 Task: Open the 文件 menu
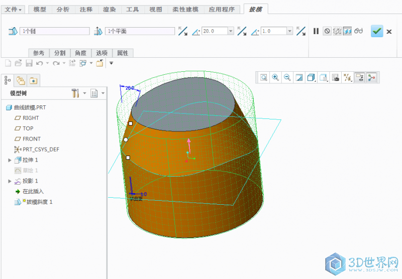pos(14,9)
